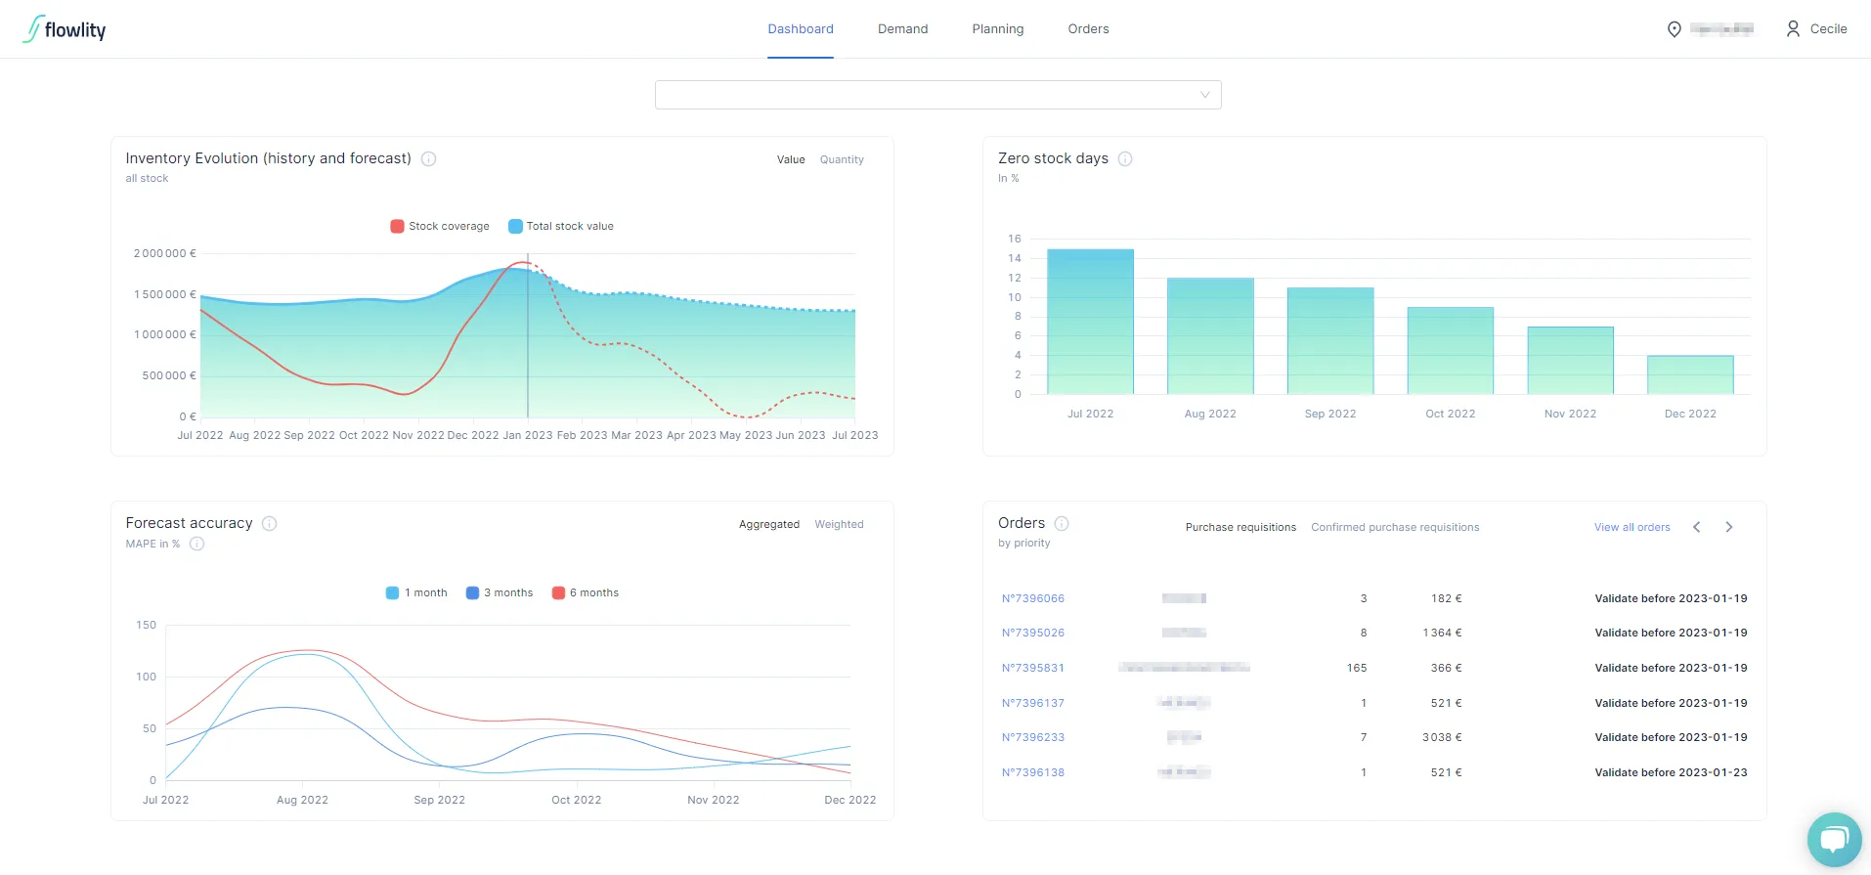Image resolution: width=1871 pixels, height=875 pixels.
Task: Open order N°7395026
Action: [x=1033, y=633]
